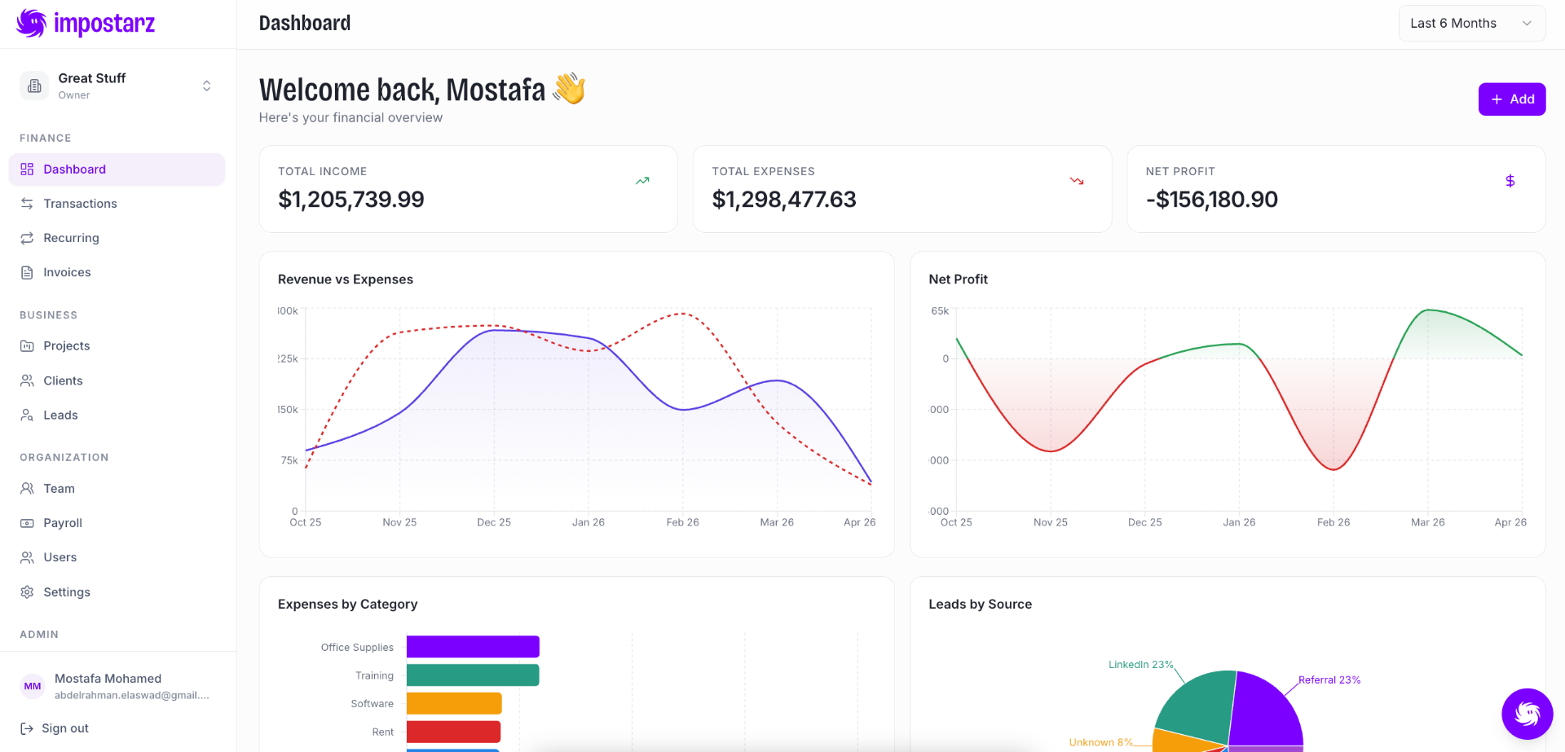Click the Net Profit dollar icon

(x=1510, y=181)
